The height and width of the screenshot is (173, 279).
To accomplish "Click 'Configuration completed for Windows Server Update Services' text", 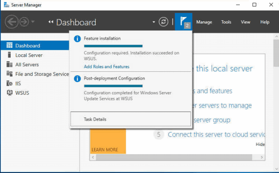I will 127,96.
